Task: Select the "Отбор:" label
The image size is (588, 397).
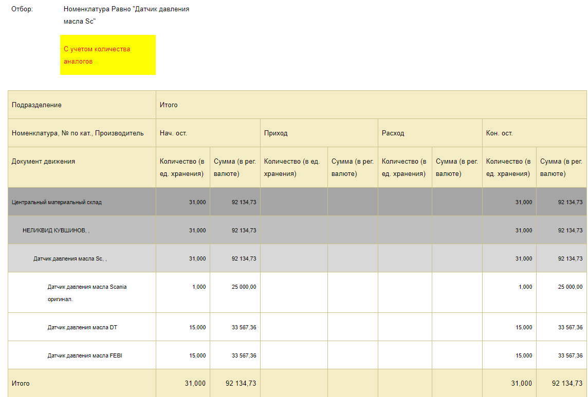Action: tap(22, 9)
